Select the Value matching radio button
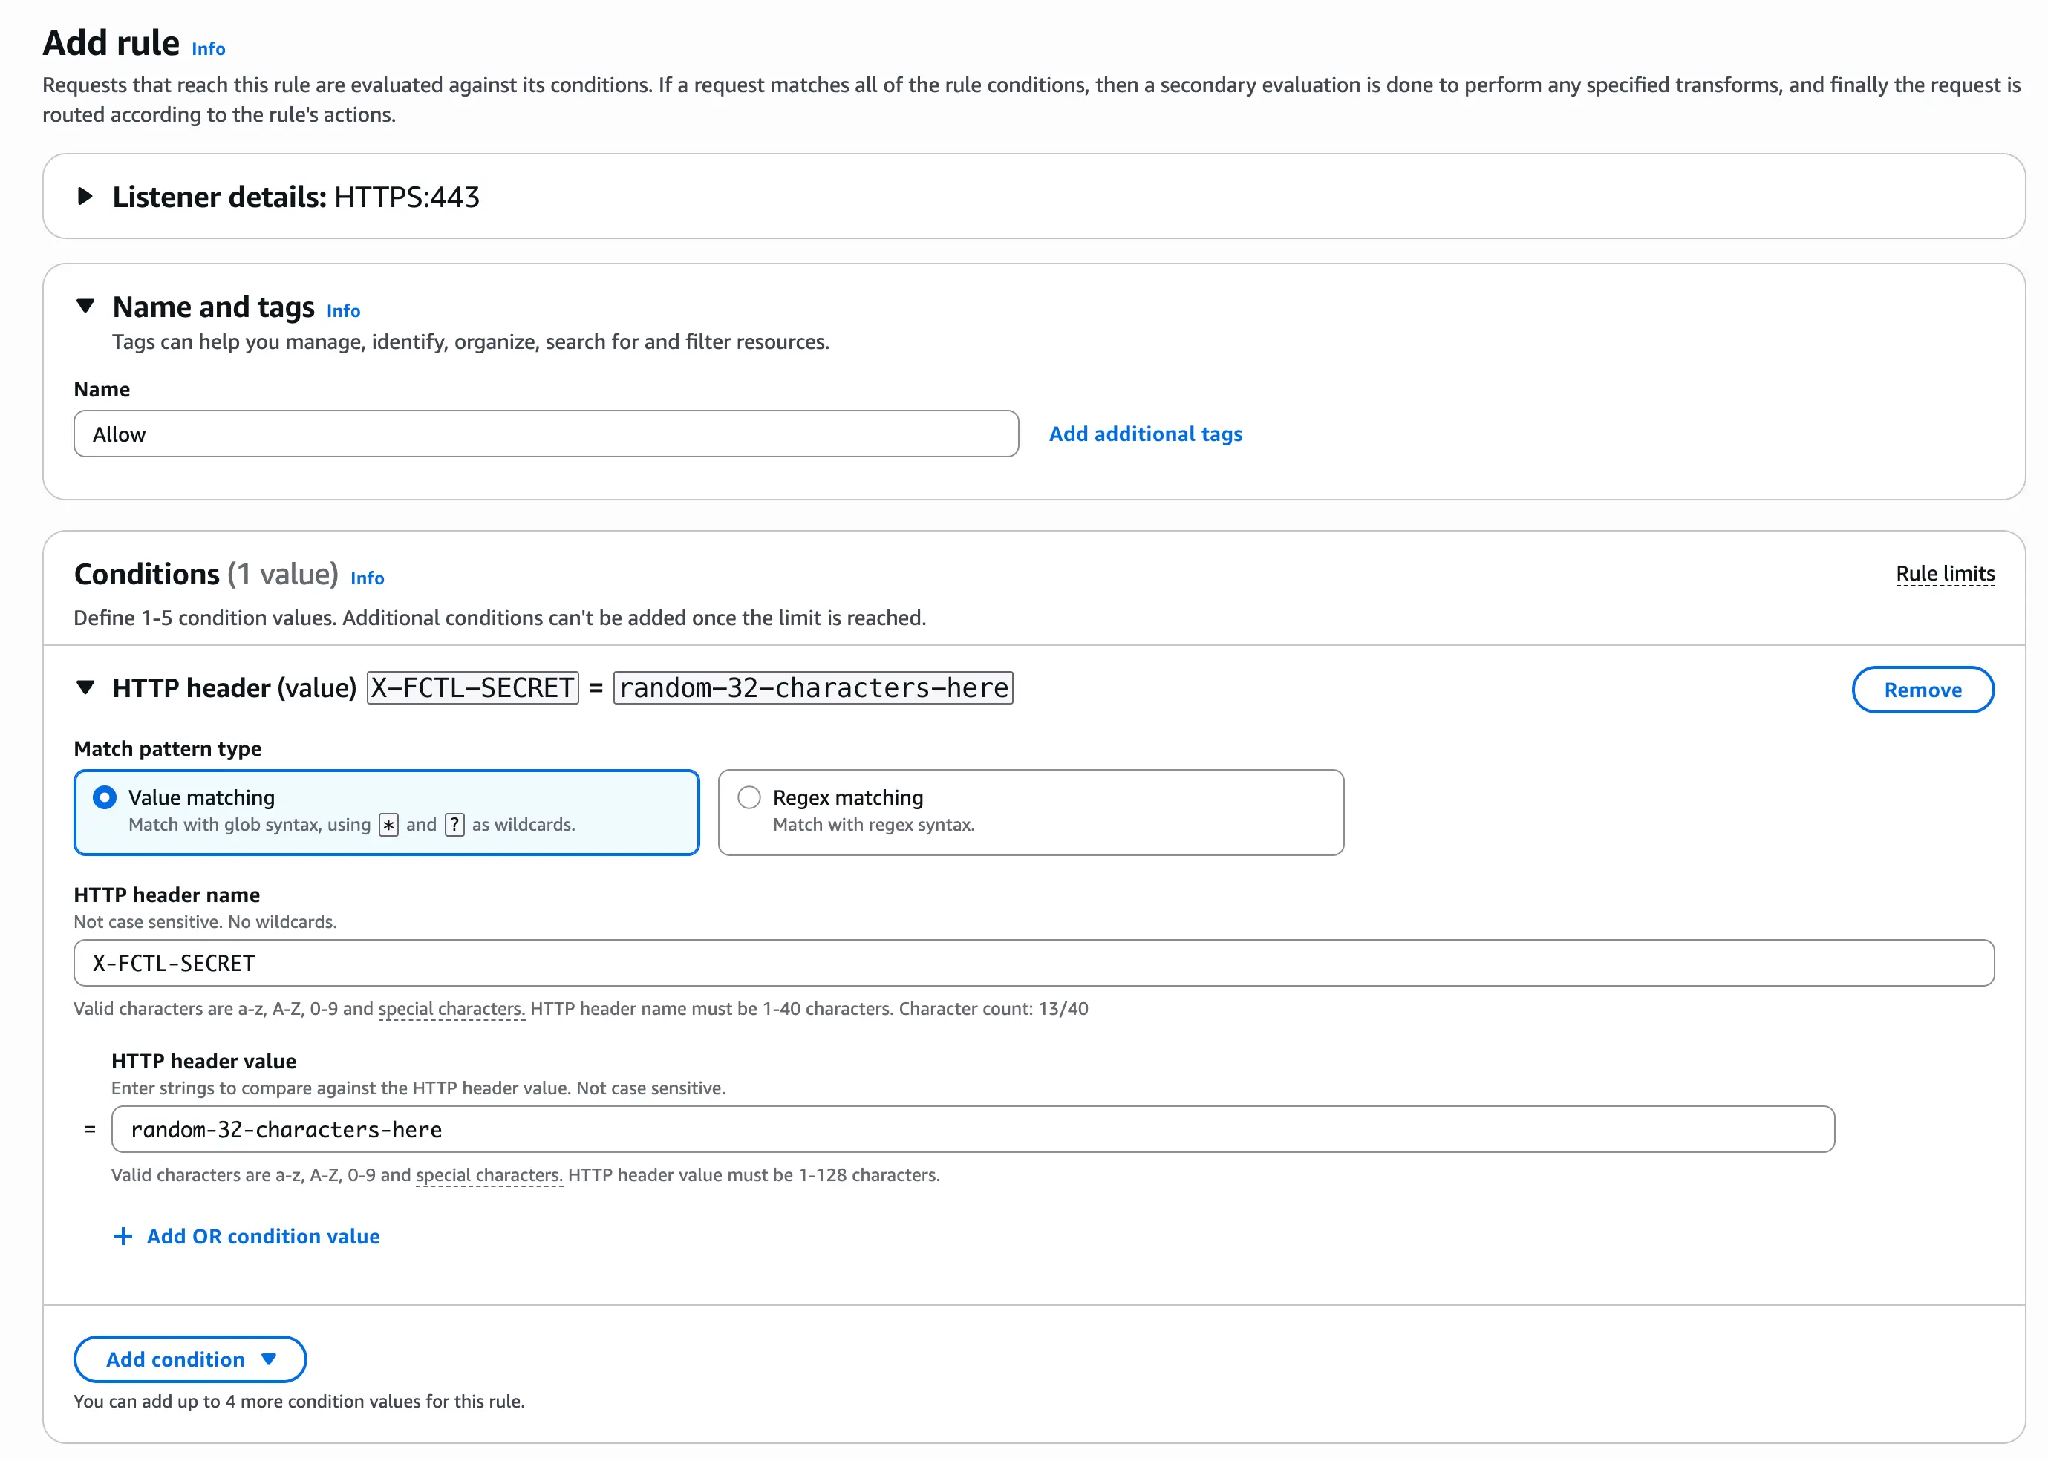This screenshot has height=1461, width=2048. 105,797
